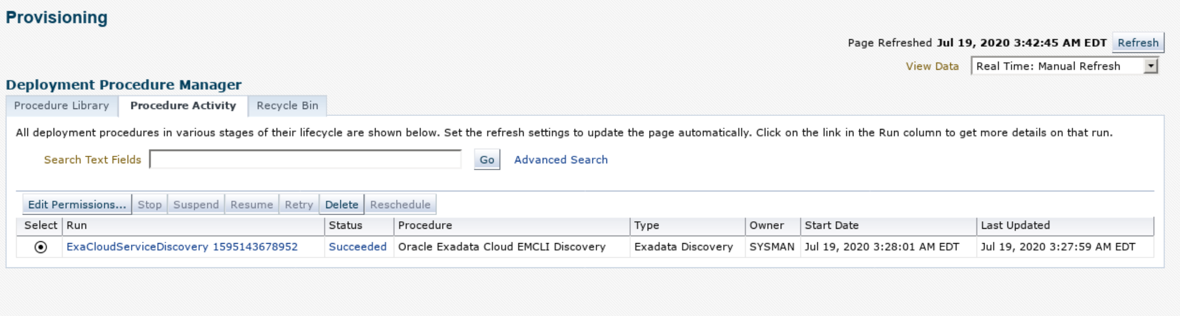Click the Search Text Fields input box

[x=305, y=160]
